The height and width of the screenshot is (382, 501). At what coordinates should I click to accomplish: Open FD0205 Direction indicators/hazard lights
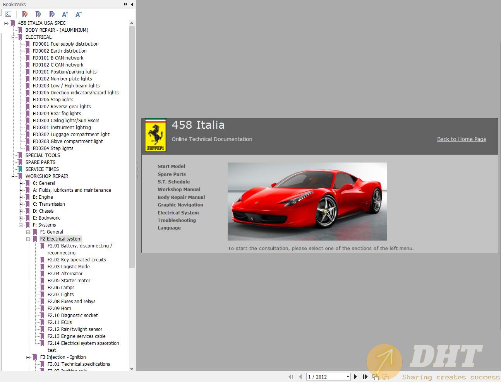click(x=76, y=93)
